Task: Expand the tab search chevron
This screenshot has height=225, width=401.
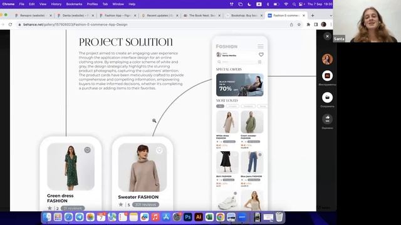Action: point(331,16)
